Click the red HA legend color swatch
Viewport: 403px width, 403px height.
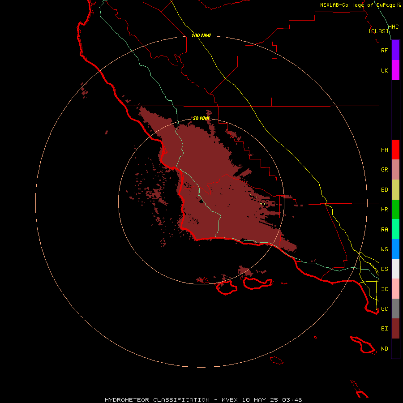tap(395, 150)
